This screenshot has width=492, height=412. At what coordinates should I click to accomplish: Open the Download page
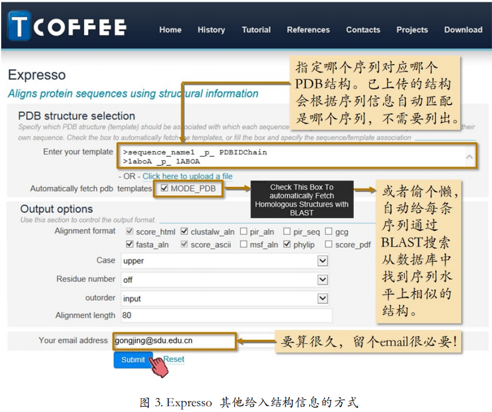pyautogui.click(x=463, y=30)
